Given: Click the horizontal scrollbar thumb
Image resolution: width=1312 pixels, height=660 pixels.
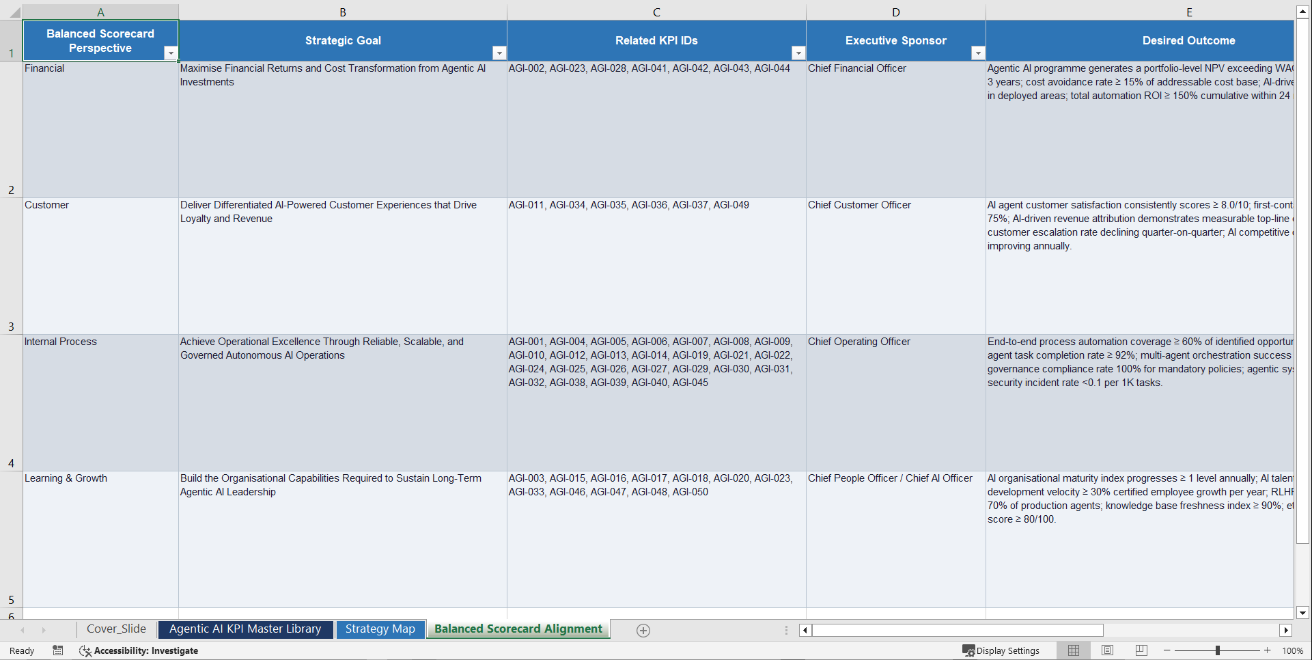Looking at the screenshot, I should pos(958,631).
